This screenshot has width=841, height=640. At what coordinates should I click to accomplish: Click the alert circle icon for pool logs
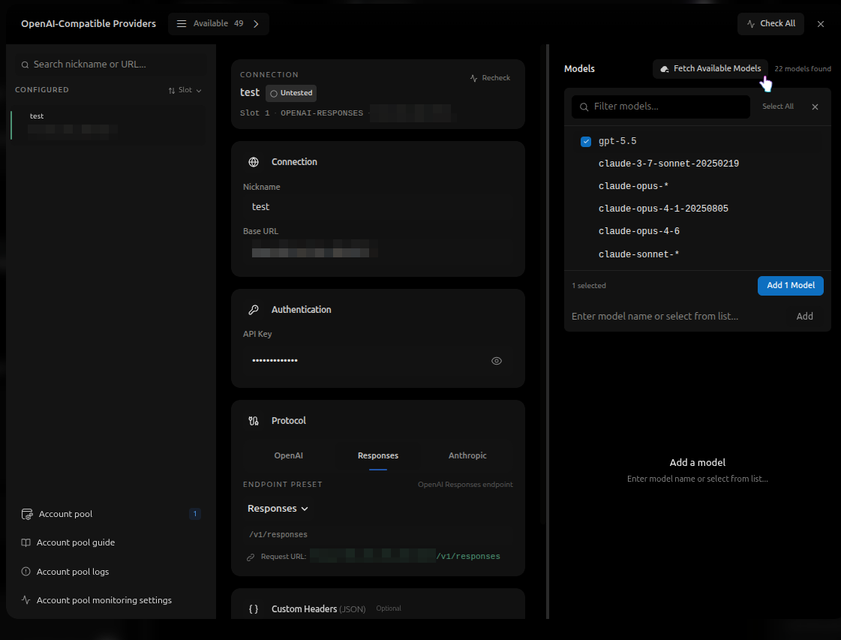(x=26, y=572)
